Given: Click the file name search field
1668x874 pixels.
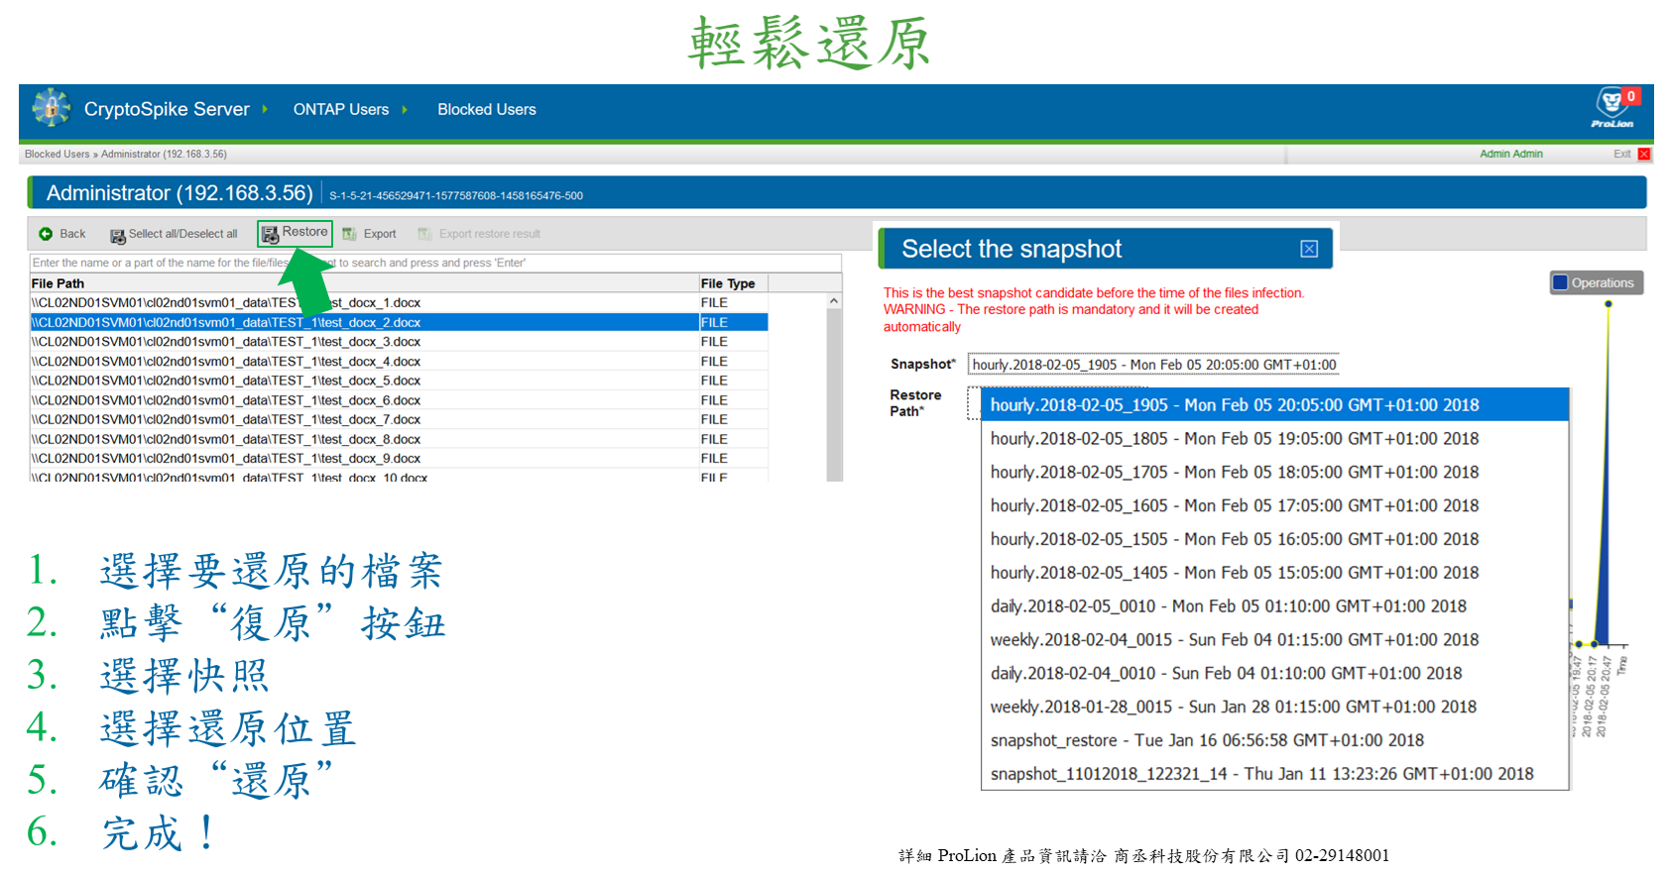Looking at the screenshot, I should pyautogui.click(x=435, y=263).
